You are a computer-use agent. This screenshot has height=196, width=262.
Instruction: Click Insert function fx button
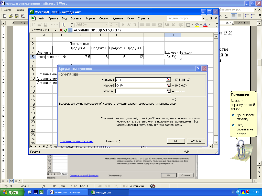click(70, 30)
